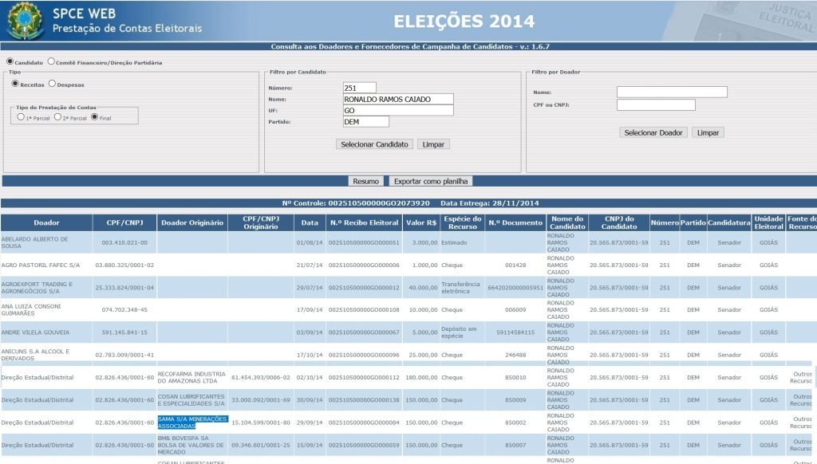The height and width of the screenshot is (464, 817).
Task: Pick the Receitas radio option
Action: tap(15, 84)
